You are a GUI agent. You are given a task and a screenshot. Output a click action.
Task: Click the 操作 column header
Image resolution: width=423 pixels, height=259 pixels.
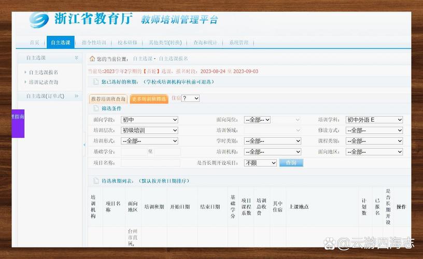[x=401, y=207]
